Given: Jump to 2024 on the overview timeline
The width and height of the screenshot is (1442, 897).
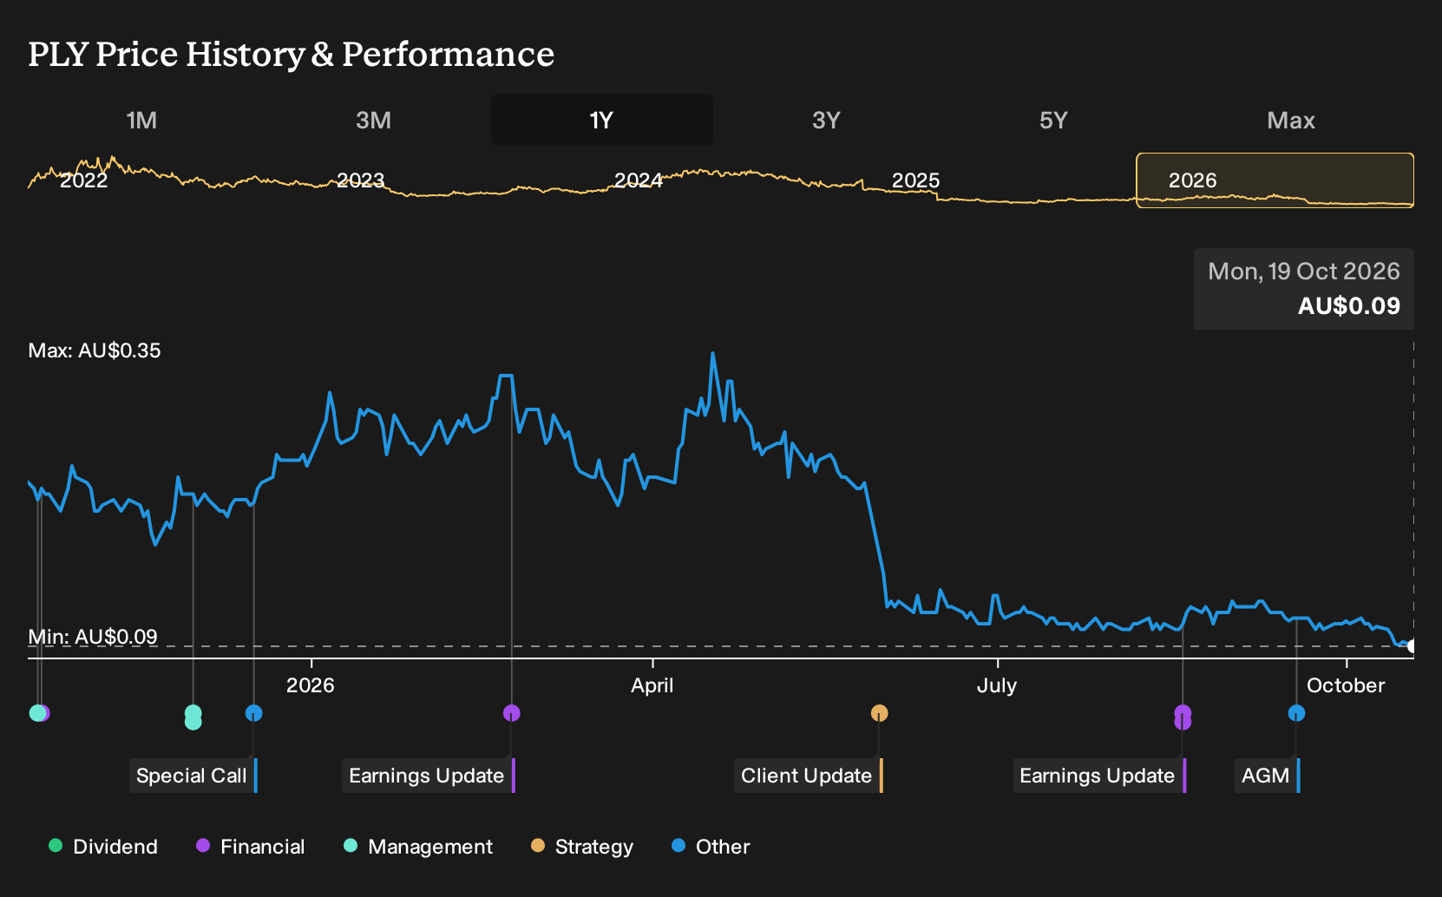Looking at the screenshot, I should (x=639, y=180).
